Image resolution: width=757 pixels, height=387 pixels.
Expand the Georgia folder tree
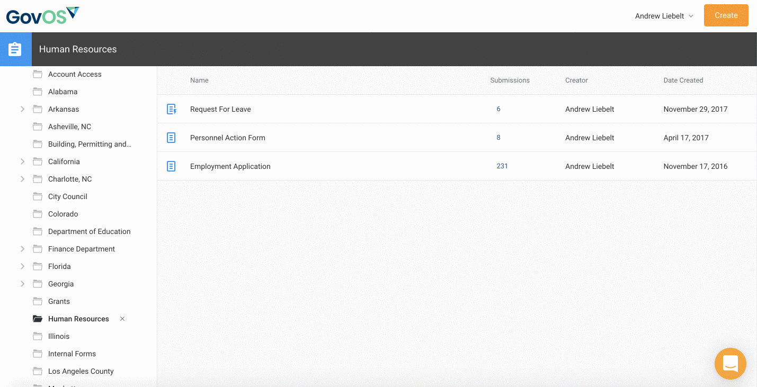coord(22,284)
